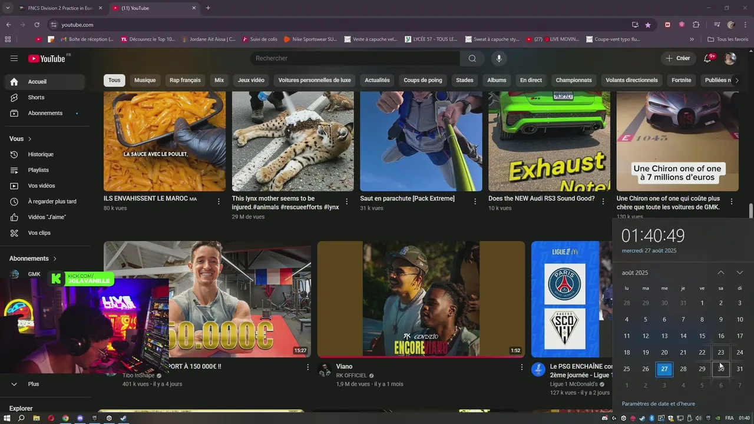This screenshot has height=424, width=754.
Task: Open Historique in the sidebar
Action: [x=45, y=154]
